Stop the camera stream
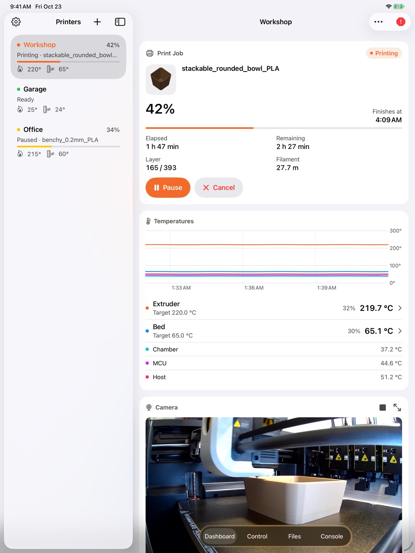 point(383,407)
